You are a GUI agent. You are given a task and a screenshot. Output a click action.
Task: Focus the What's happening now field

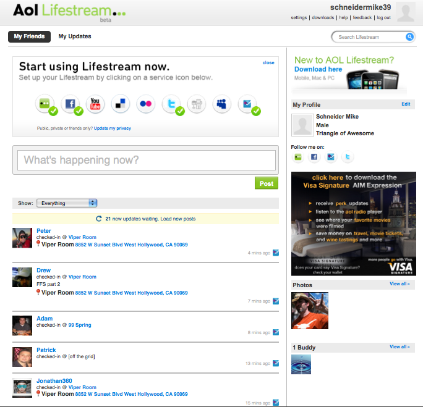[x=147, y=160]
